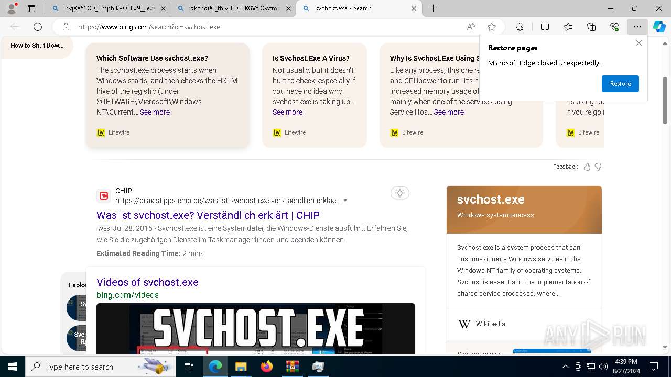Screen dimensions: 671x377
Task: Open the notification center icon
Action: 654,367
